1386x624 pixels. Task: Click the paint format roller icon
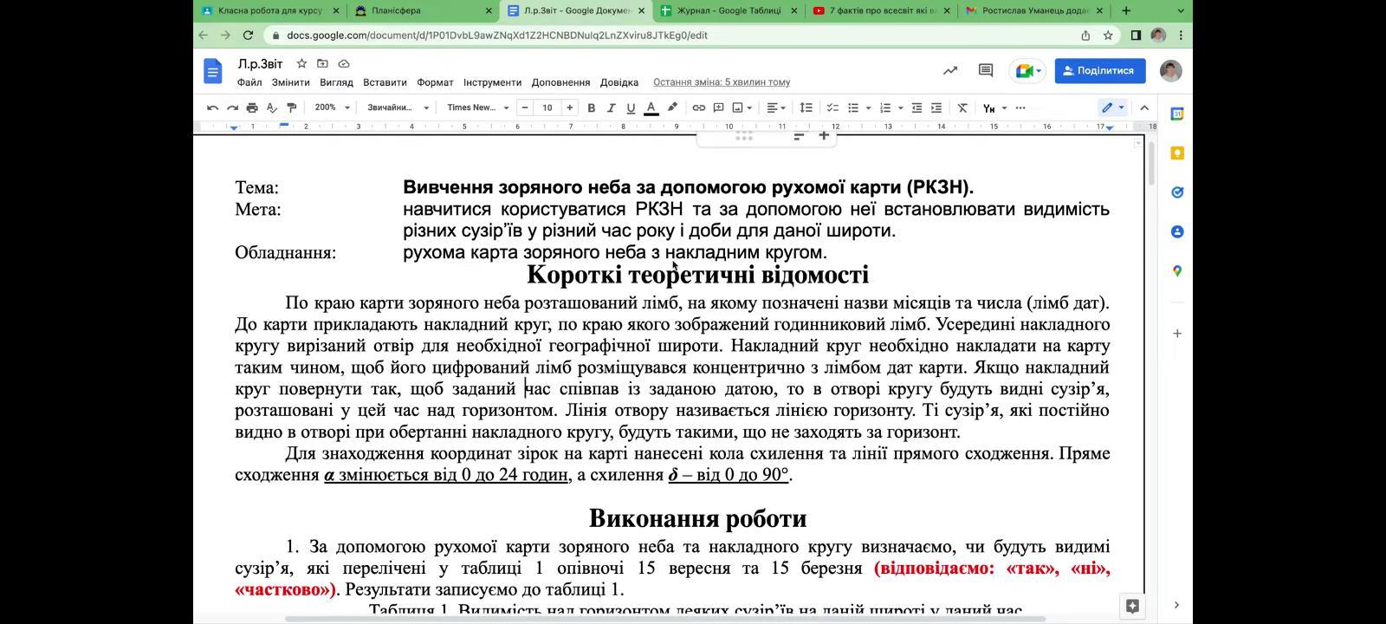(292, 107)
